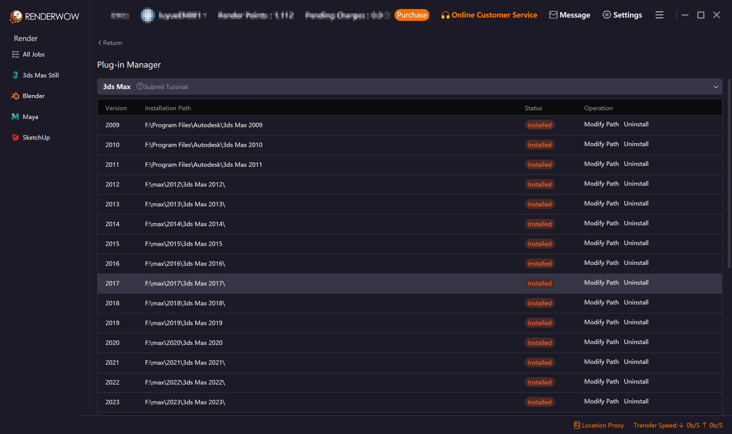Click the Settings gear icon

[606, 15]
